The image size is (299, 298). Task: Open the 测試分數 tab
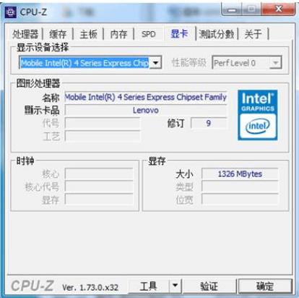[217, 34]
